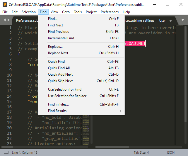Click the opening brace on line 6
The width and height of the screenshot is (188, 156).
click(19, 54)
